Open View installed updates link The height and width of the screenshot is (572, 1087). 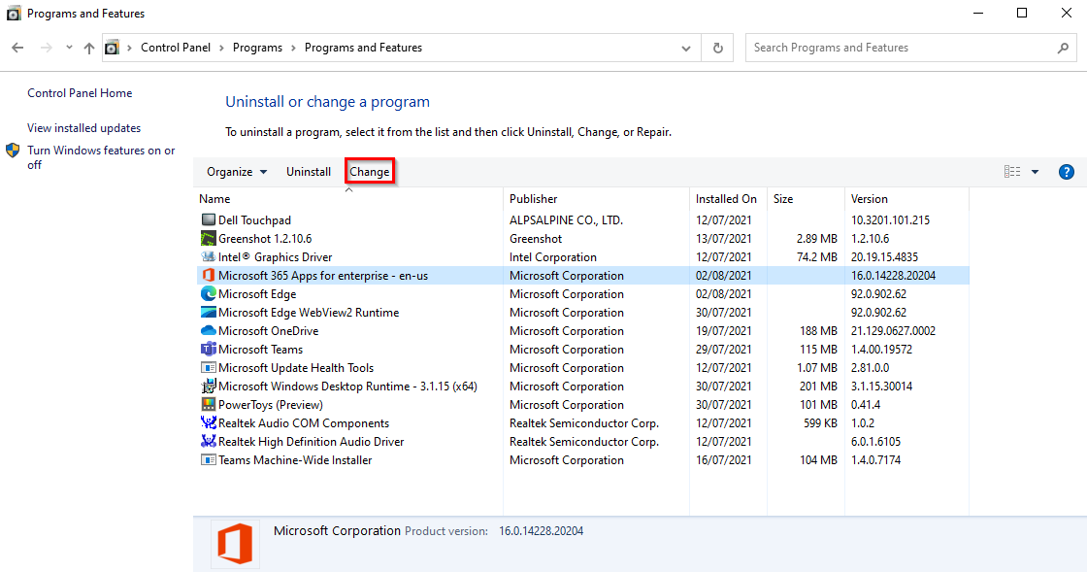pos(83,128)
